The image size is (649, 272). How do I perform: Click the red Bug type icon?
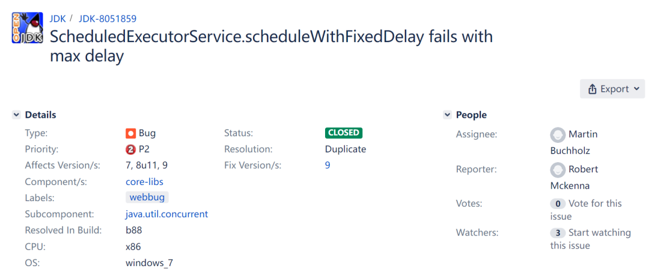[x=130, y=133]
